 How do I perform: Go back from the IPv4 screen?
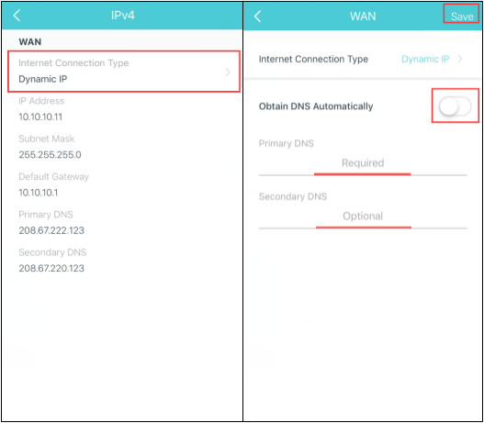click(17, 16)
